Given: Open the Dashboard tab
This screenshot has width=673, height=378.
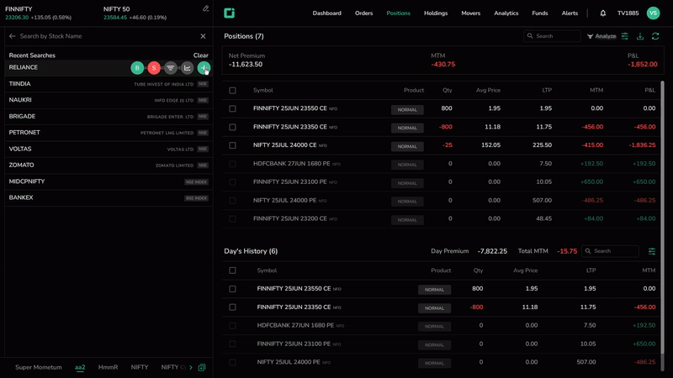Looking at the screenshot, I should point(326,13).
